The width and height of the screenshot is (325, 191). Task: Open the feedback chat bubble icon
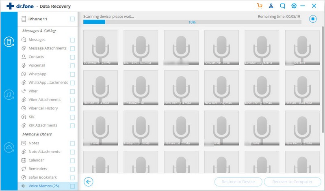(282, 6)
